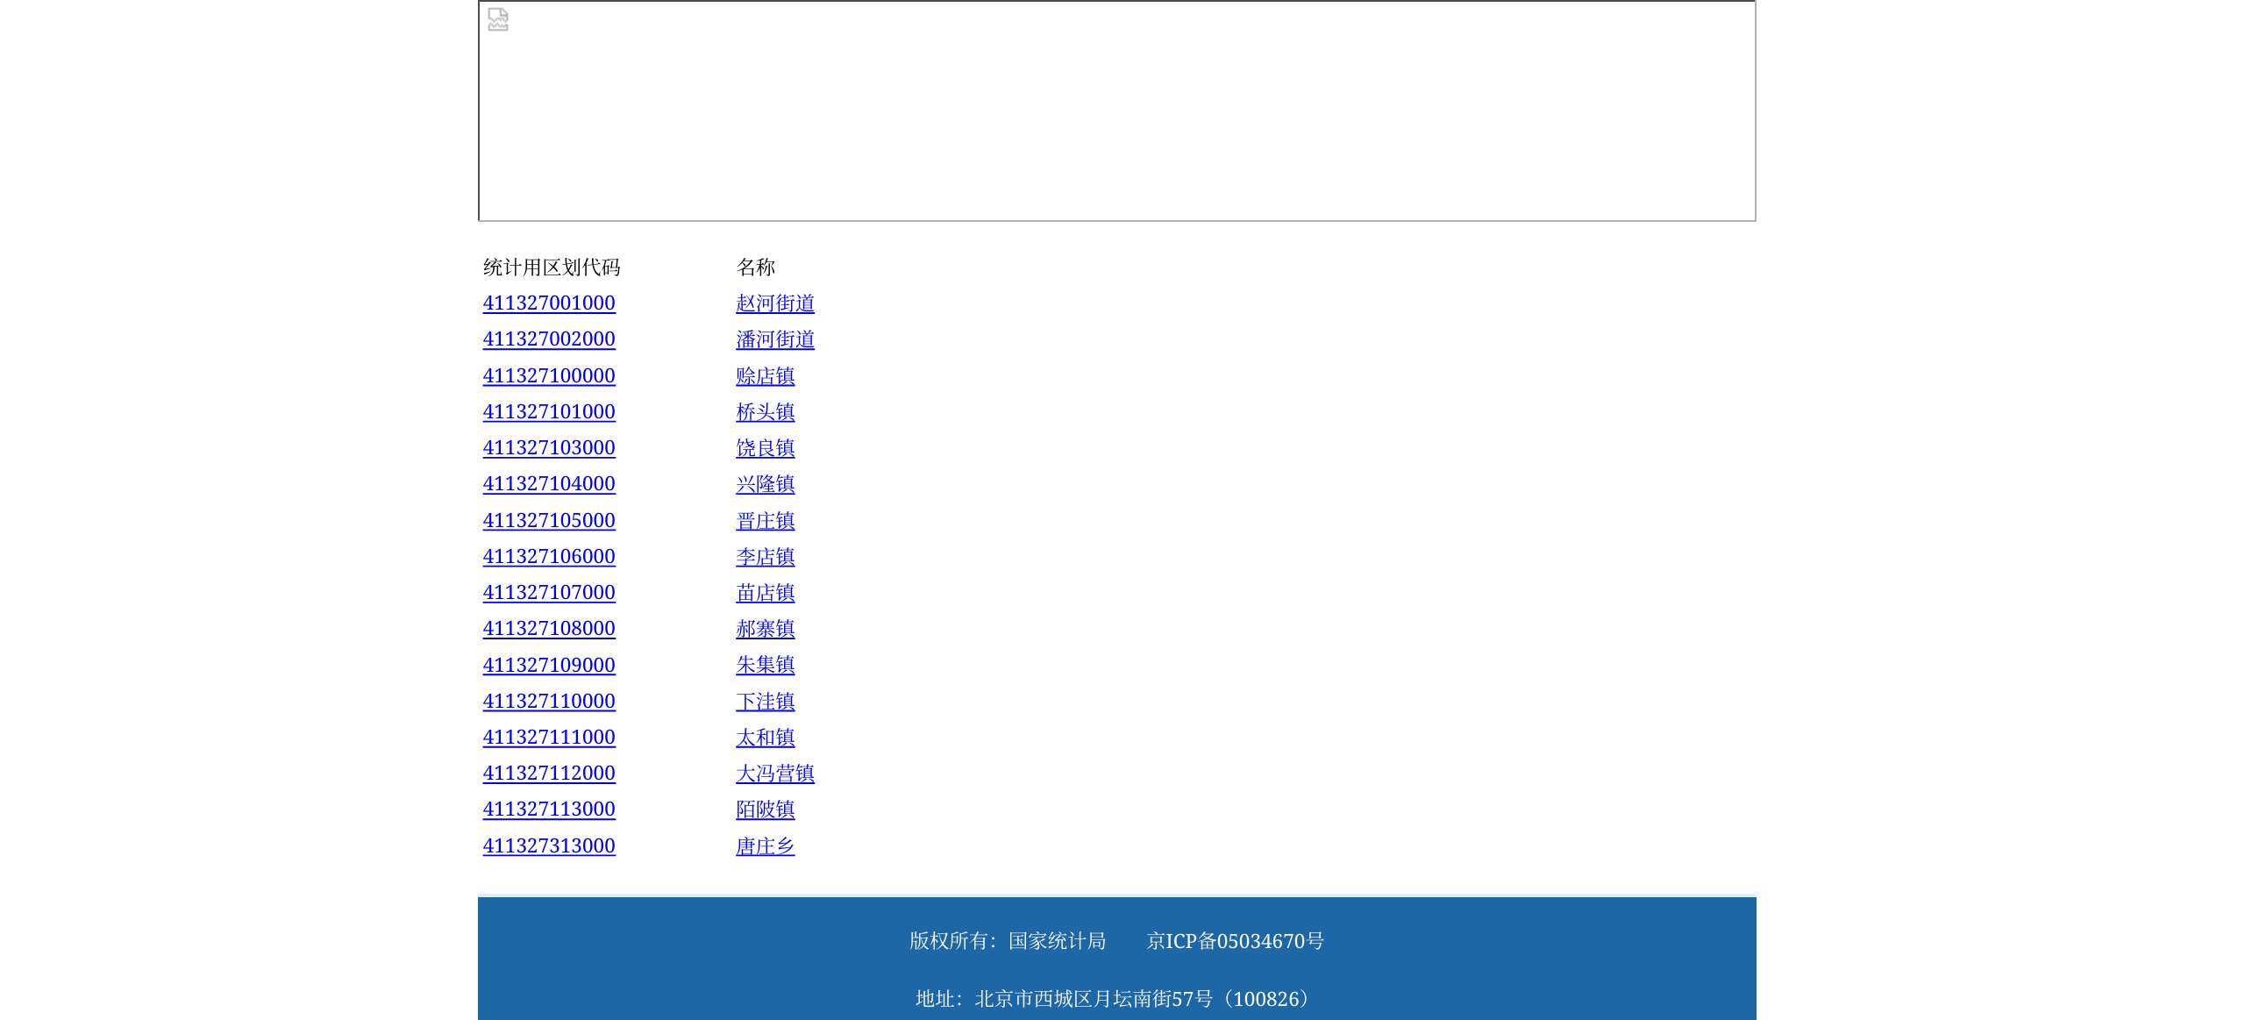Open code link 411327001000

(549, 303)
